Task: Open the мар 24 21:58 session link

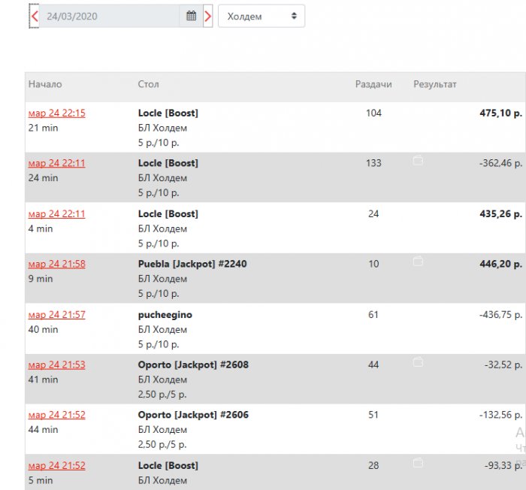Action: (57, 265)
